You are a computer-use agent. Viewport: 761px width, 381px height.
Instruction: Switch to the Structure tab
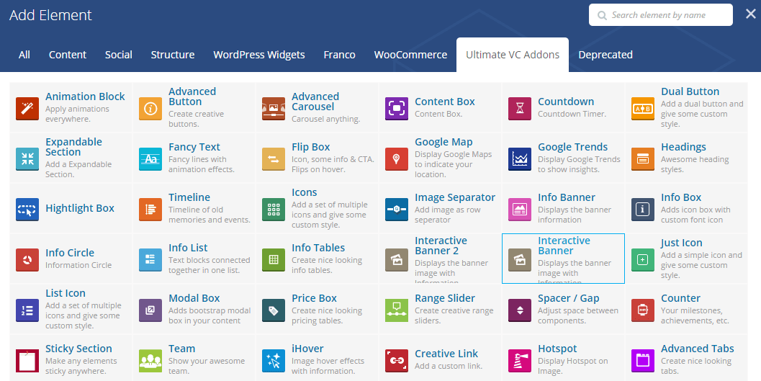pos(173,55)
